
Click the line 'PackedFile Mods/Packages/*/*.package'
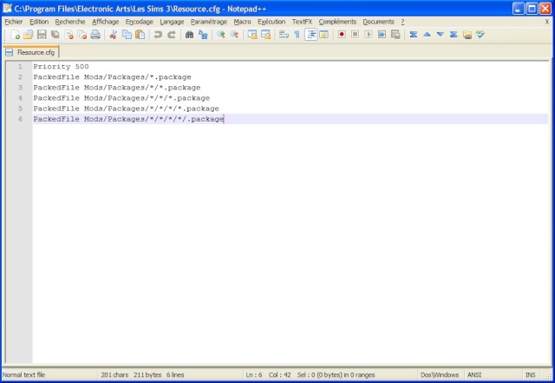117,87
